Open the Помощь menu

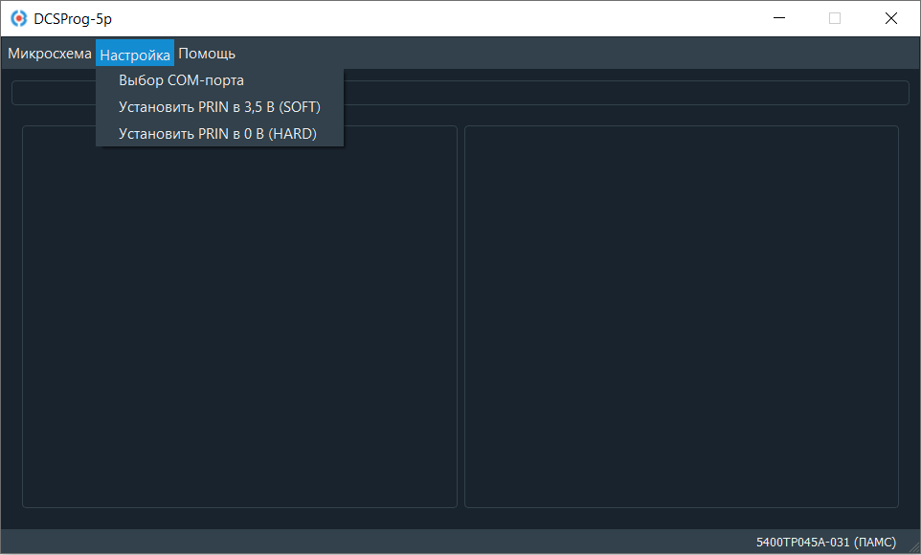[x=207, y=54]
